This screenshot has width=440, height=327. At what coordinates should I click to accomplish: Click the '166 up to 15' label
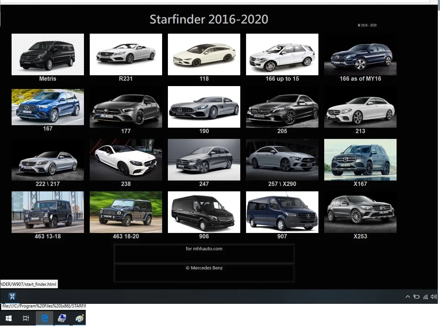pos(282,78)
